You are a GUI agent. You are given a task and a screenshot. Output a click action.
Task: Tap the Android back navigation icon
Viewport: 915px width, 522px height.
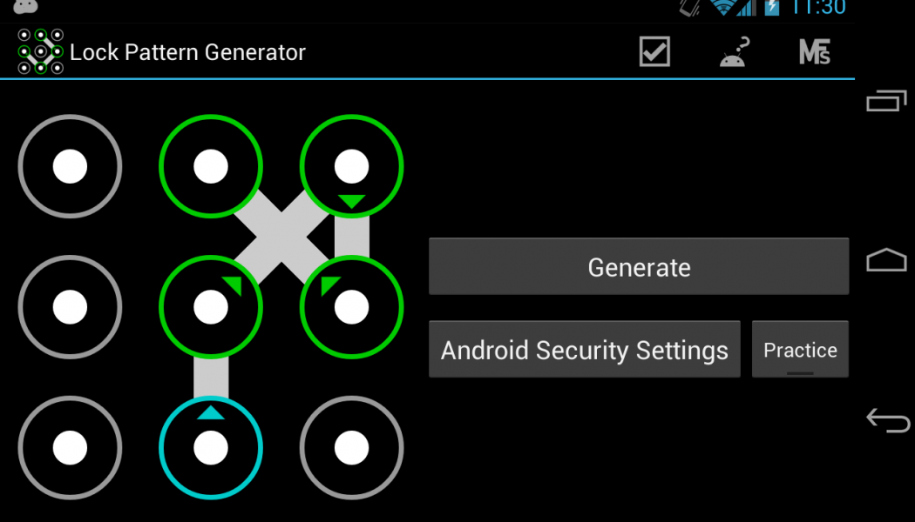coord(888,420)
